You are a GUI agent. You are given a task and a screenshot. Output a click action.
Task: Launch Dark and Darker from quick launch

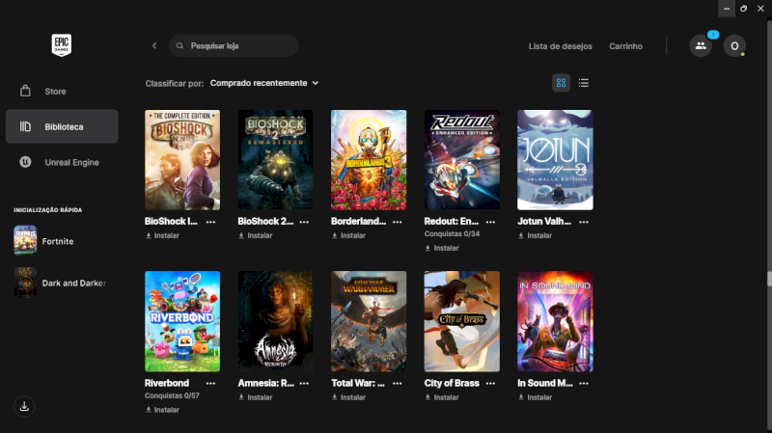(60, 283)
